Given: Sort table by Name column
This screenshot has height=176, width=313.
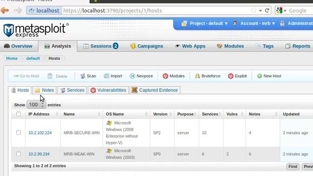Looking at the screenshot, I should (x=82, y=114).
